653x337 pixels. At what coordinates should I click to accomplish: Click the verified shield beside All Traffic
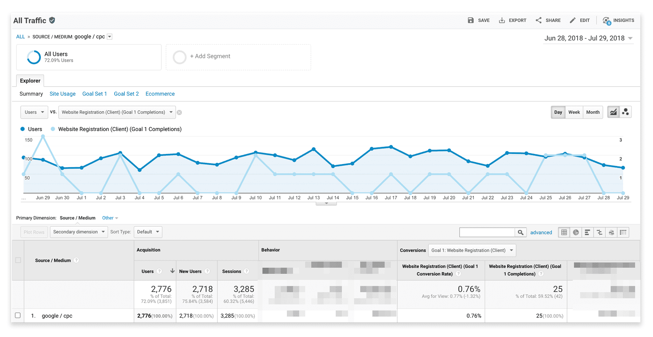point(52,20)
